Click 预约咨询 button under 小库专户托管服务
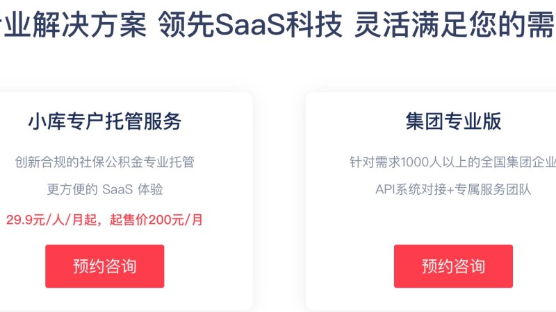The image size is (556, 312). pos(105,266)
